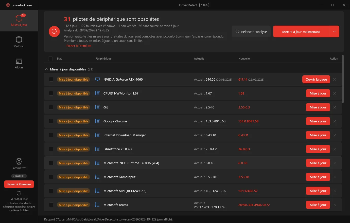Dismiss the LibreOffice 25.8.4.2 row
The height and width of the screenshot is (223, 350).
335,149
